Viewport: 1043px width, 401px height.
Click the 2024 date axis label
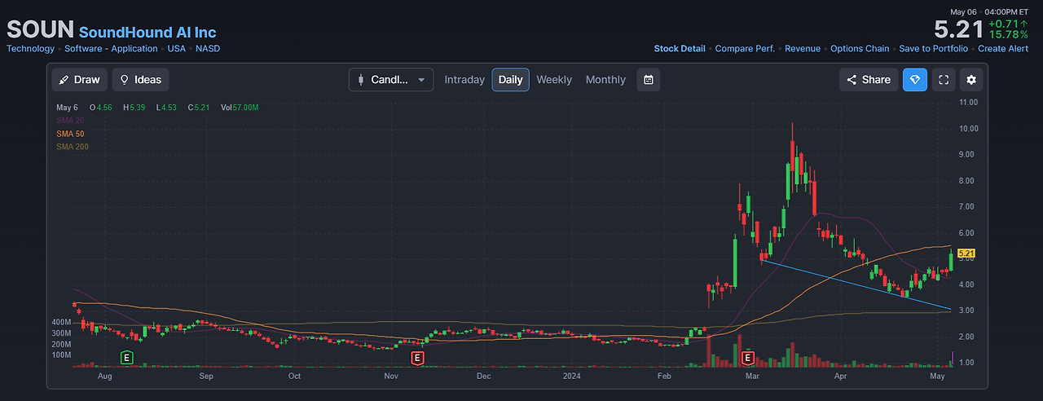point(574,377)
